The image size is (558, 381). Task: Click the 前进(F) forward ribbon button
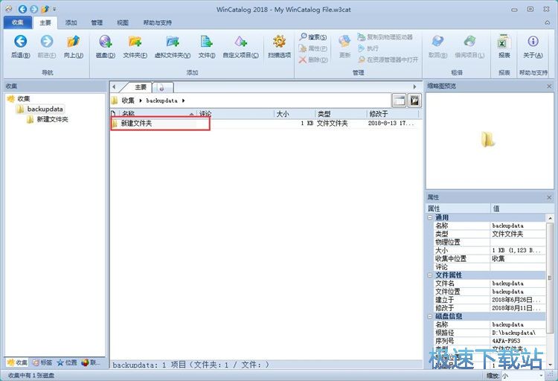click(x=47, y=47)
